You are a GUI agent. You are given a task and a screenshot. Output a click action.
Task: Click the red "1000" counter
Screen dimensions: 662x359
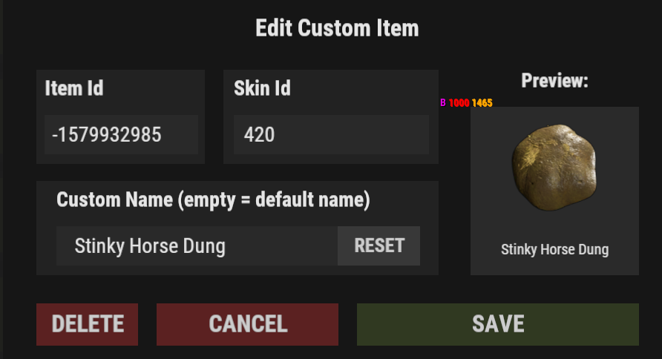(x=459, y=103)
